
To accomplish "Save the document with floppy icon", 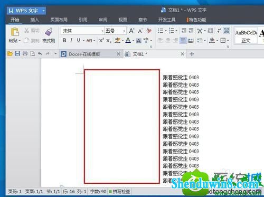I will [x=17, y=53].
